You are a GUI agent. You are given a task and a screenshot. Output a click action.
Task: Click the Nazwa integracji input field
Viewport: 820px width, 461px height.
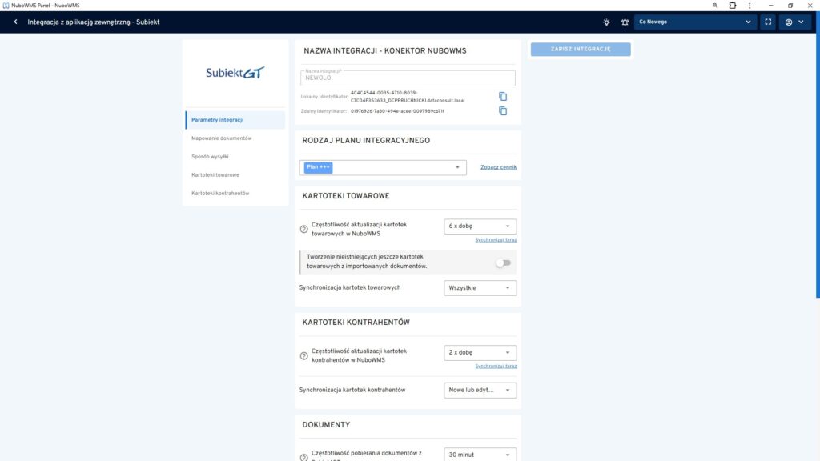408,78
